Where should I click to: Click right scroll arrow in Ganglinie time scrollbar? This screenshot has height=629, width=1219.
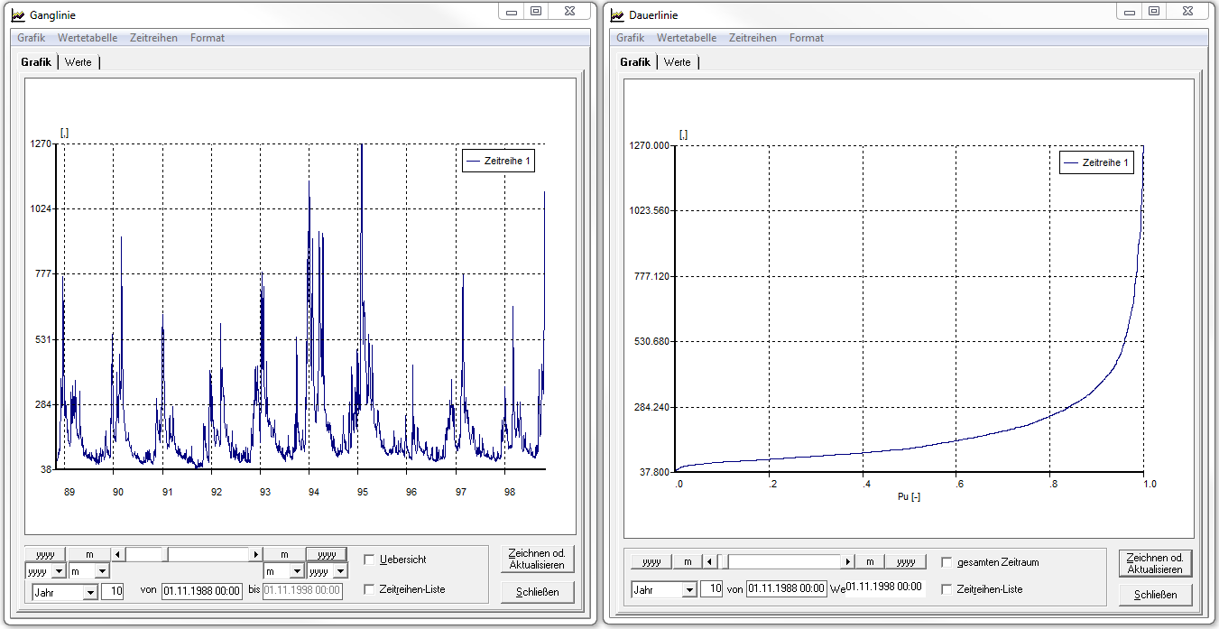256,554
